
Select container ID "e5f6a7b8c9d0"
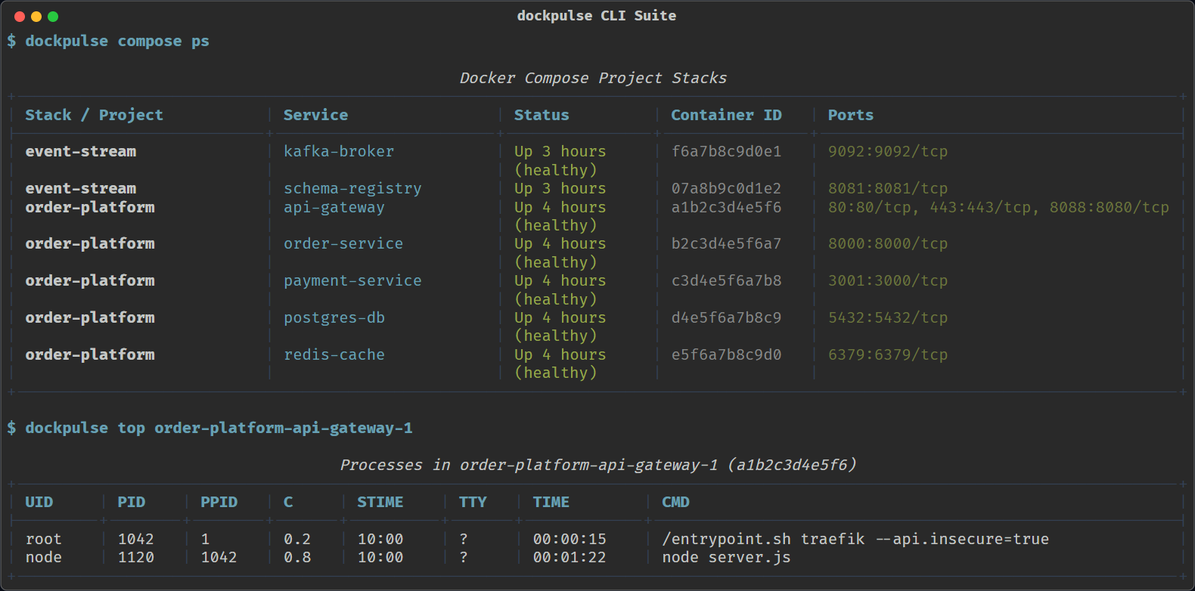726,355
